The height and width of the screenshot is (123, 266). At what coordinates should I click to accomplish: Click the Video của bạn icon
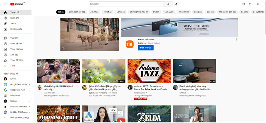(x=5, y=49)
